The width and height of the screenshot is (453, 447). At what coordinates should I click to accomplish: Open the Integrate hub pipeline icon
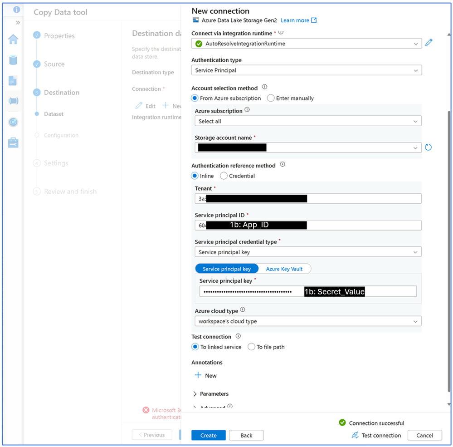click(13, 101)
